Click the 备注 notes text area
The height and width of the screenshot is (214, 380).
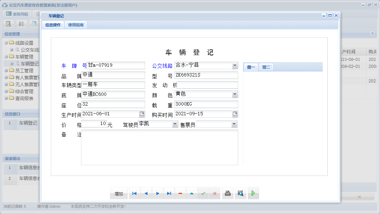[x=160, y=148]
